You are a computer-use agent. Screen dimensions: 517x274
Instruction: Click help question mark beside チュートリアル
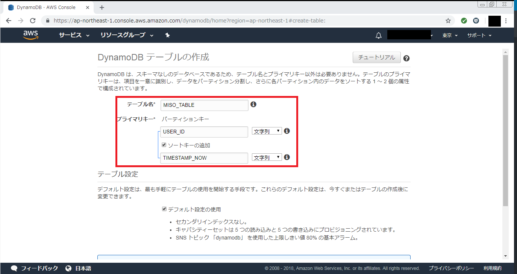point(406,58)
